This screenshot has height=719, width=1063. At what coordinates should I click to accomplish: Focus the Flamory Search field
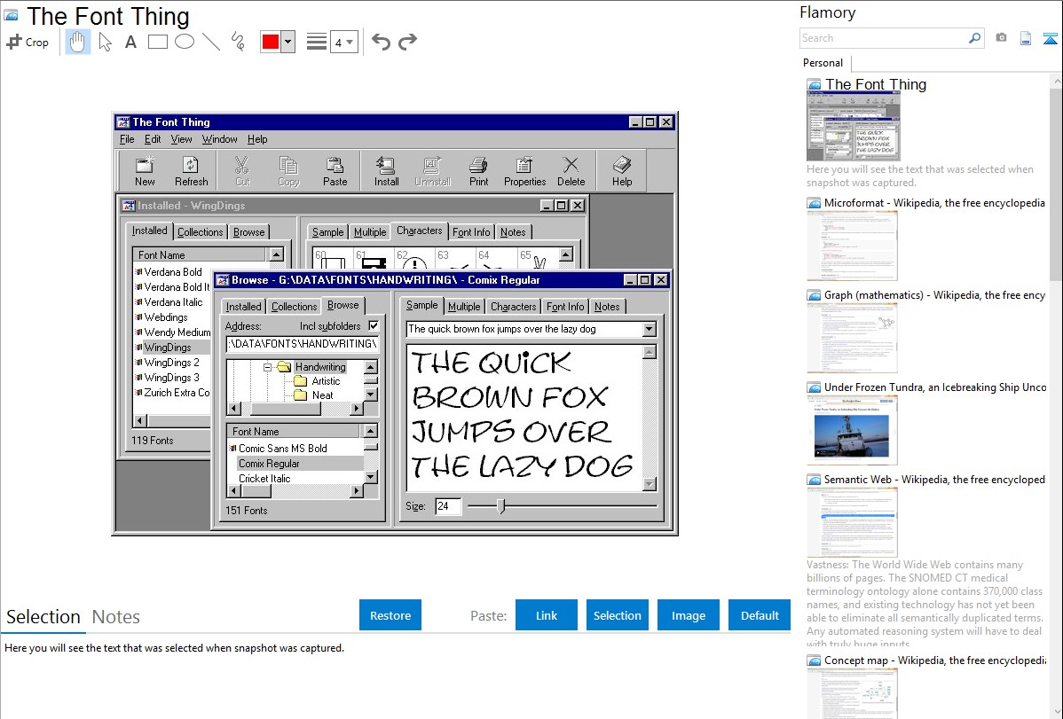(884, 38)
